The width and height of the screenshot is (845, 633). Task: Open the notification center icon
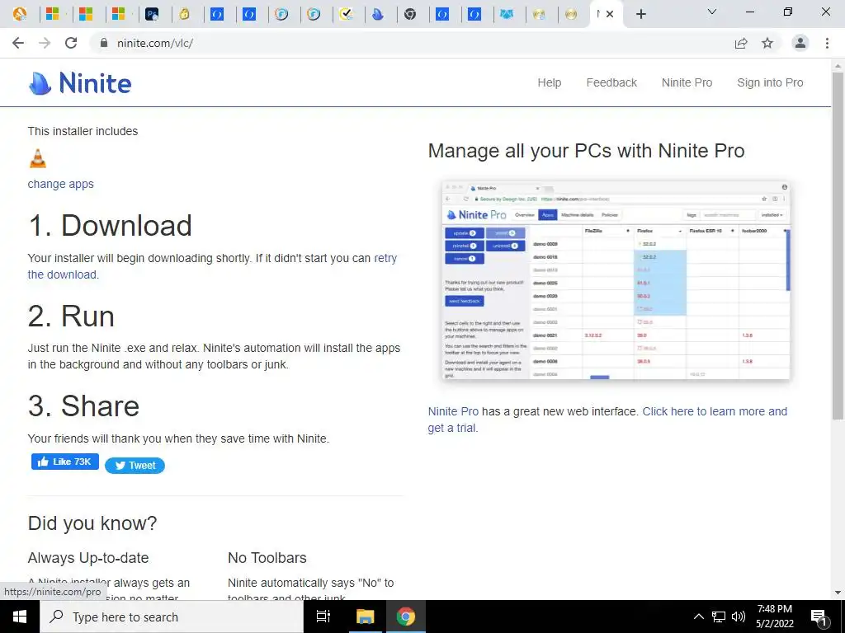tap(819, 617)
